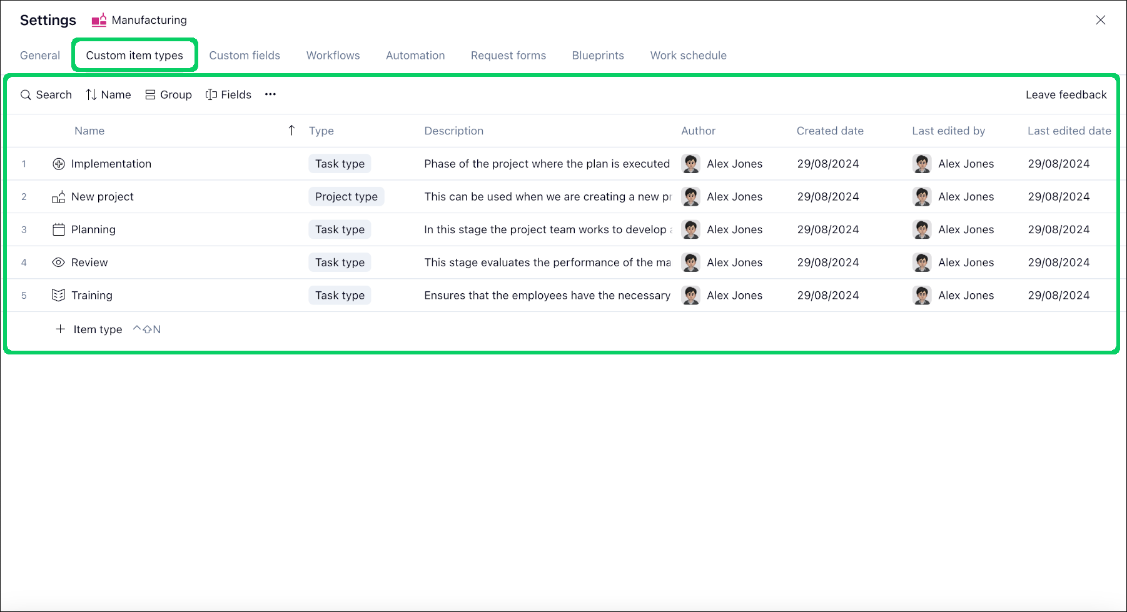The width and height of the screenshot is (1127, 612).
Task: Go to the Blueprints tab
Action: pyautogui.click(x=597, y=55)
